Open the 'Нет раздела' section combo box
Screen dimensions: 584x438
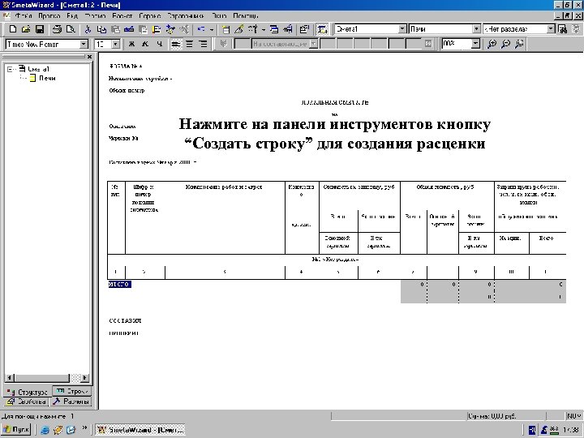point(551,29)
